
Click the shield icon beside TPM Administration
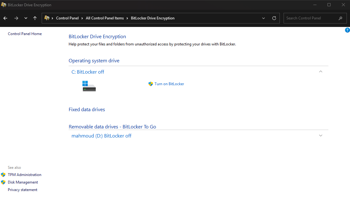3,175
